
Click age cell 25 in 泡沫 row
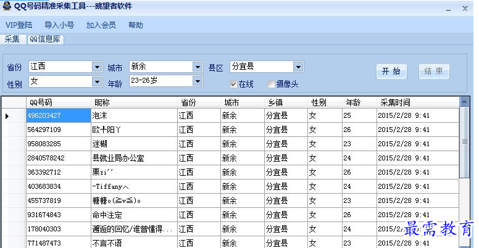(x=359, y=115)
